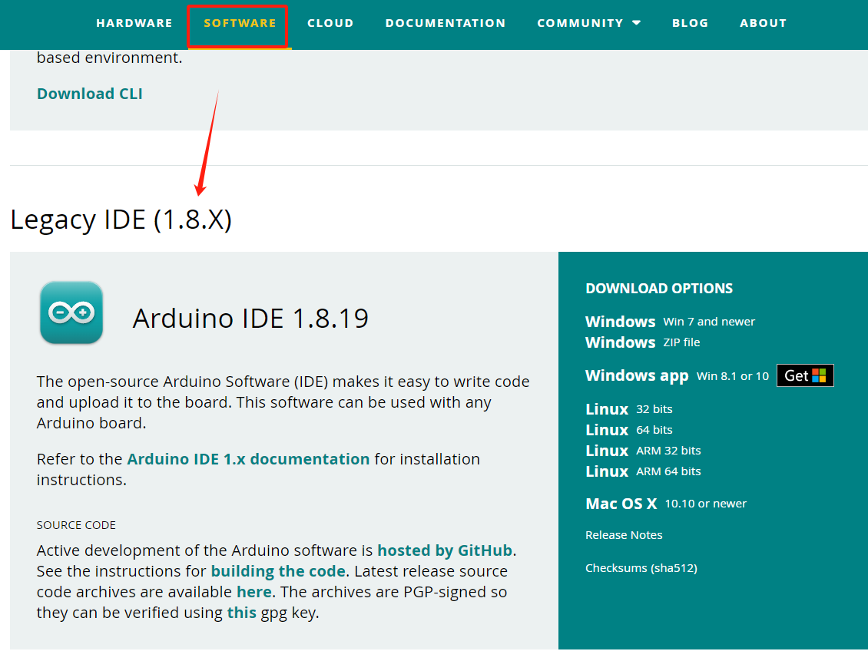Download Linux ARM 64 bits version
This screenshot has width=868, height=661.
pyautogui.click(x=643, y=471)
